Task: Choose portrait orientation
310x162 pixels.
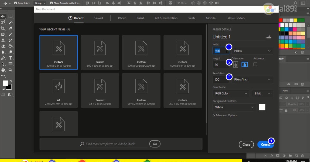Action: pyautogui.click(x=235, y=64)
